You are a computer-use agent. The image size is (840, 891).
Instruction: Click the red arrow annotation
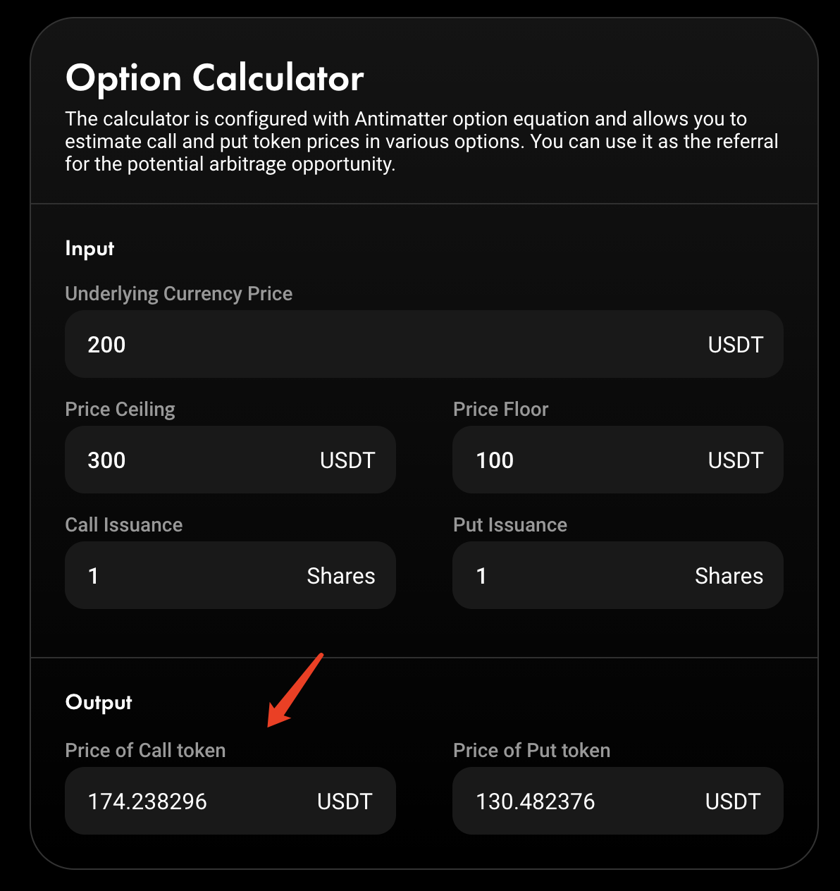295,689
